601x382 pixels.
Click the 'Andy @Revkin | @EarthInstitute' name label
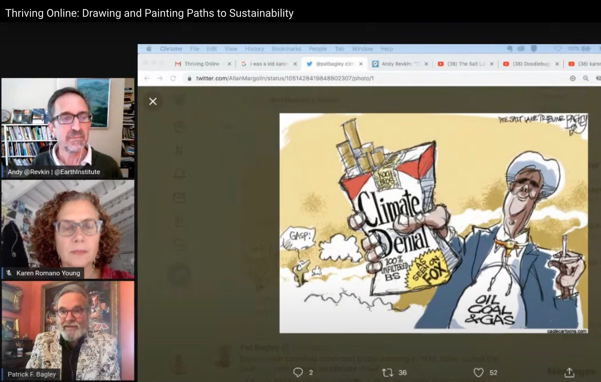[x=54, y=172]
